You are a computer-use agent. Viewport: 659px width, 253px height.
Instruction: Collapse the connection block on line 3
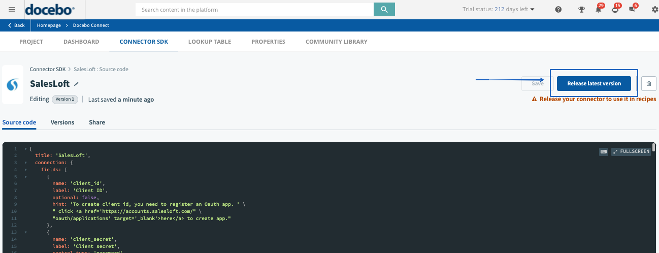pos(25,163)
